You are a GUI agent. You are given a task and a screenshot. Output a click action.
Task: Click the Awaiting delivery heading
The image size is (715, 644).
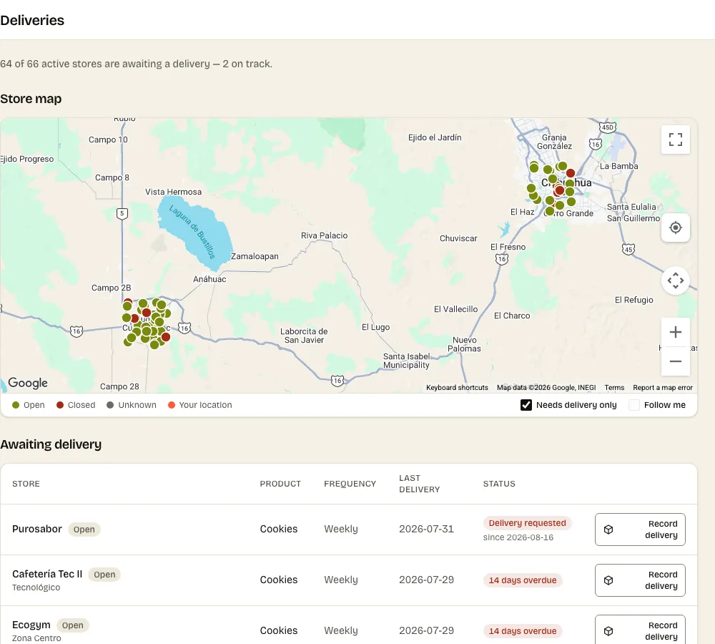pos(51,444)
